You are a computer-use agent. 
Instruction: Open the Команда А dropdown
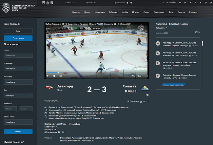[18, 69]
